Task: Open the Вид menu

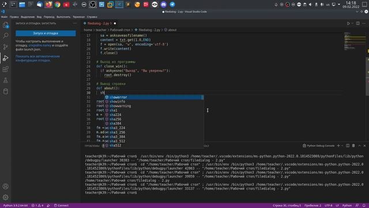Action: click(x=39, y=17)
